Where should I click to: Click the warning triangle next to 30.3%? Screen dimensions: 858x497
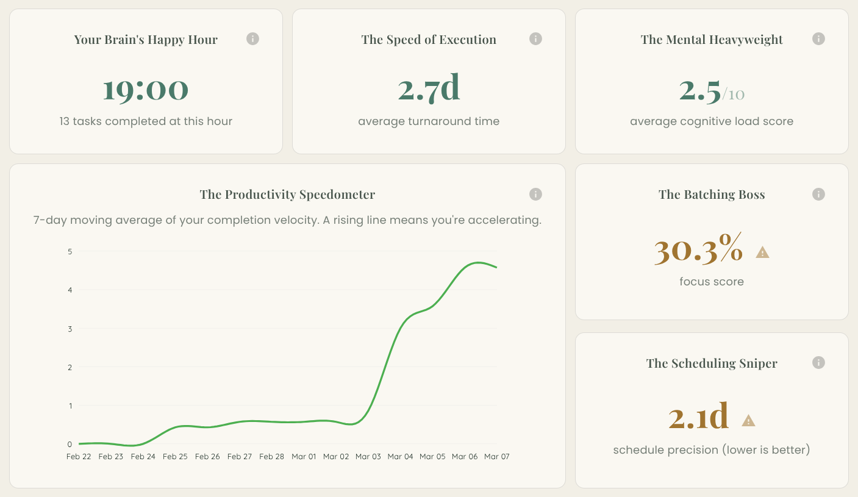(x=763, y=252)
